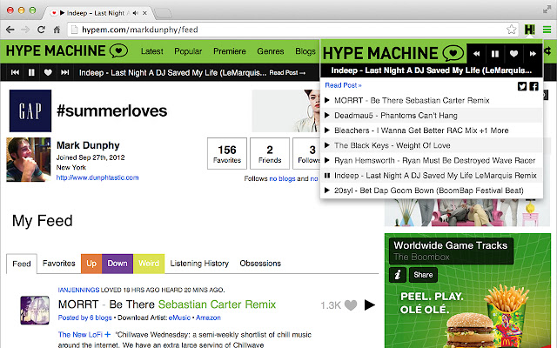This screenshot has width=557, height=348.
Task: Pause playback in extension popup
Action: coord(495,54)
